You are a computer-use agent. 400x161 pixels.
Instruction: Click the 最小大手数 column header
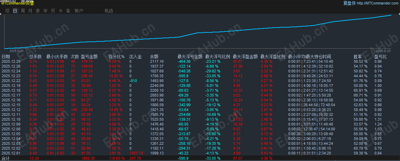tap(57, 57)
